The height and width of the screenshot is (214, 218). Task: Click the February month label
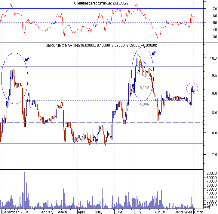[x=46, y=212]
